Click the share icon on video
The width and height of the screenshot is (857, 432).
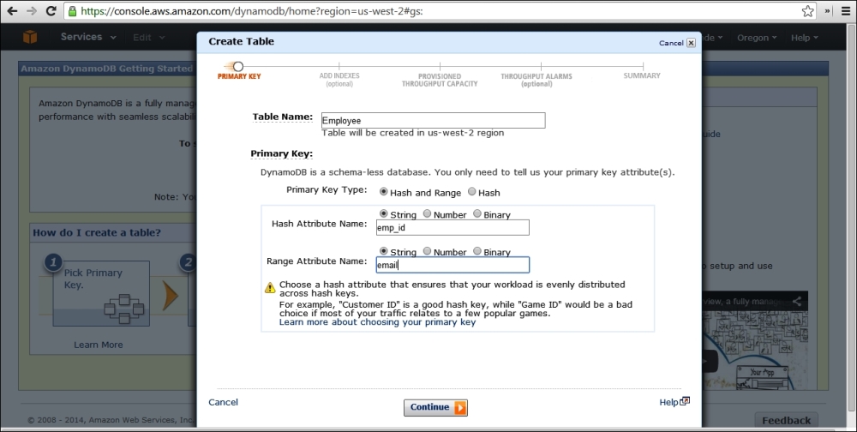click(x=797, y=302)
